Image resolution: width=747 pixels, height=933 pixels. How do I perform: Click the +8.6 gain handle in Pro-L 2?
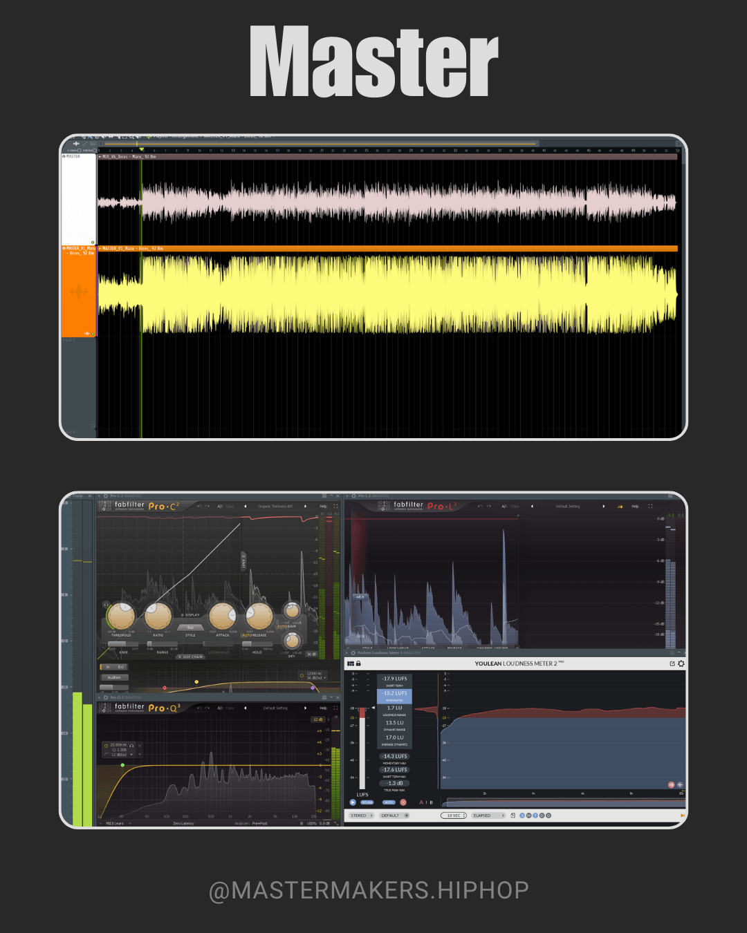tap(360, 596)
